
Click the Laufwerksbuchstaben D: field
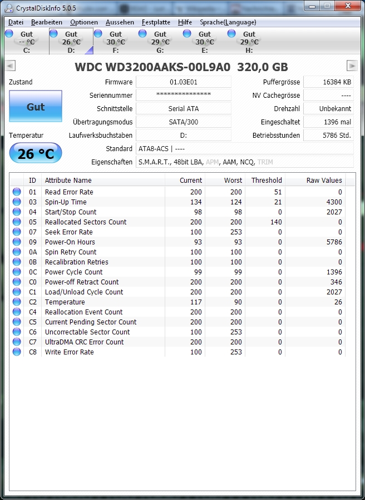[x=183, y=135]
